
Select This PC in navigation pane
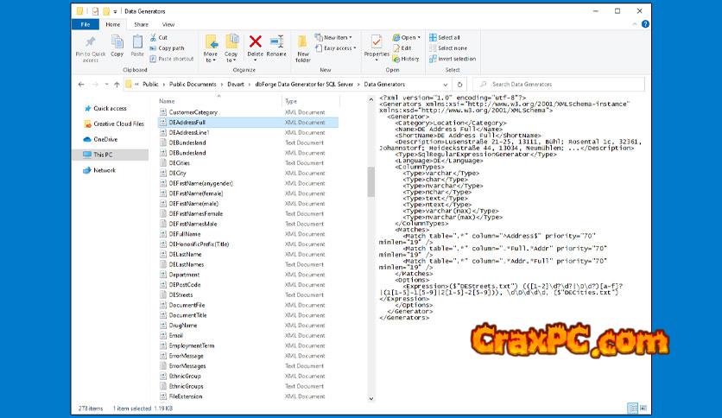coord(103,155)
